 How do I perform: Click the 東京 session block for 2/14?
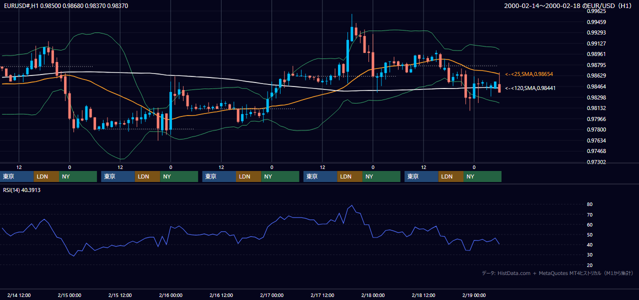17,176
